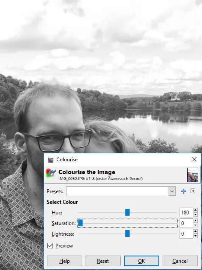This screenshot has width=202, height=270.
Task: Close the Colourise dialog
Action: (x=194, y=159)
